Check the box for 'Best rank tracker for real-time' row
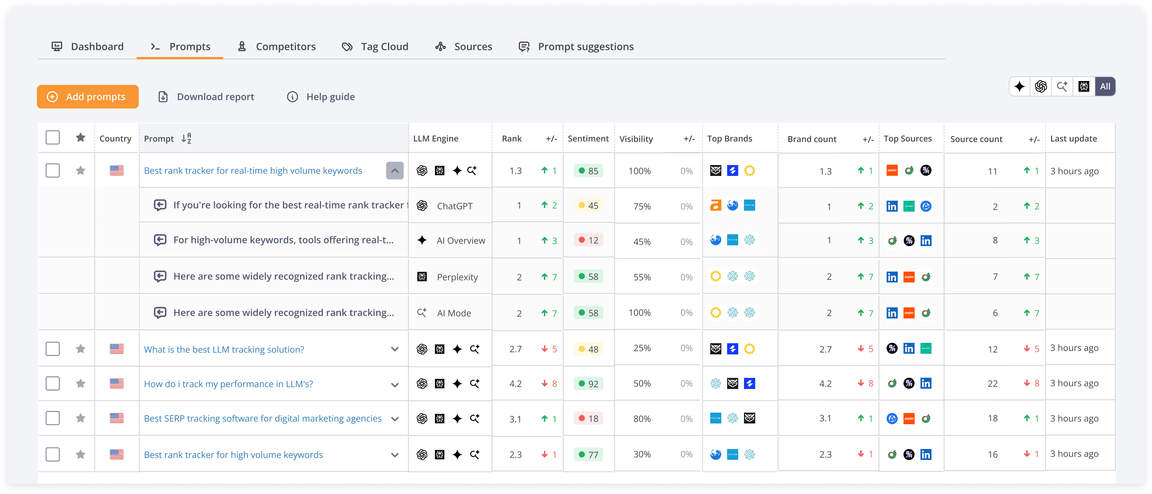This screenshot has width=1152, height=494. point(53,171)
